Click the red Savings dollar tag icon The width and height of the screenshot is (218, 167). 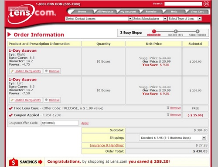click(x=14, y=162)
